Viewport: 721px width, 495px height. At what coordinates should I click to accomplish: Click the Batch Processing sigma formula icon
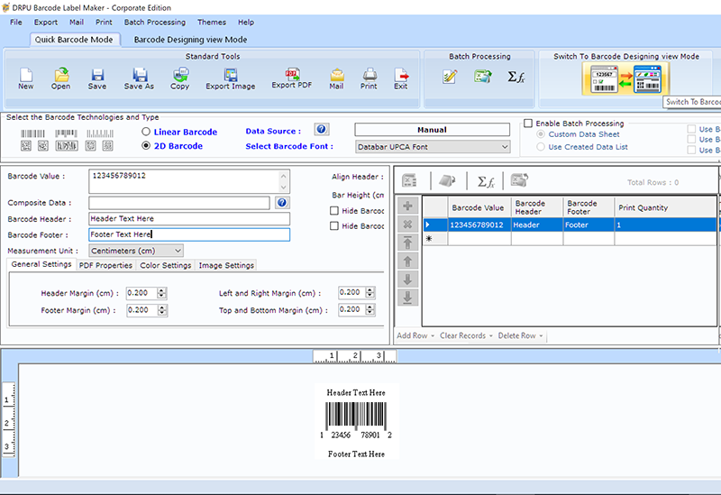[x=516, y=77]
